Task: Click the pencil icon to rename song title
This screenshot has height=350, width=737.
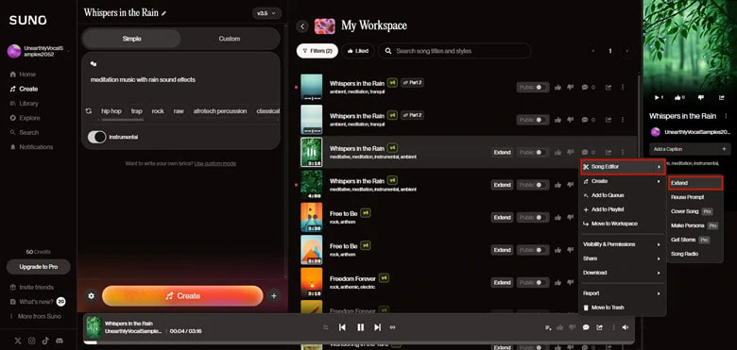Action: 163,13
